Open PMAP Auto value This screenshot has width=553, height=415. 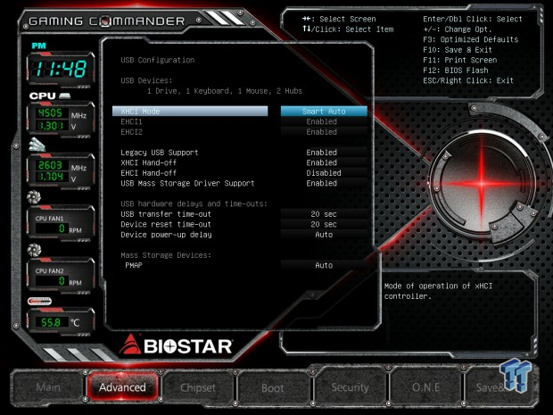(324, 265)
